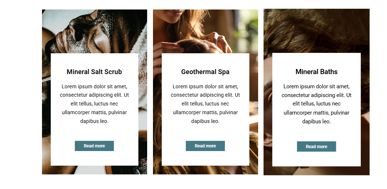This screenshot has width=387, height=189.
Task: Click the image strip below the Mineral Salt Scrub card
Action: point(94,170)
